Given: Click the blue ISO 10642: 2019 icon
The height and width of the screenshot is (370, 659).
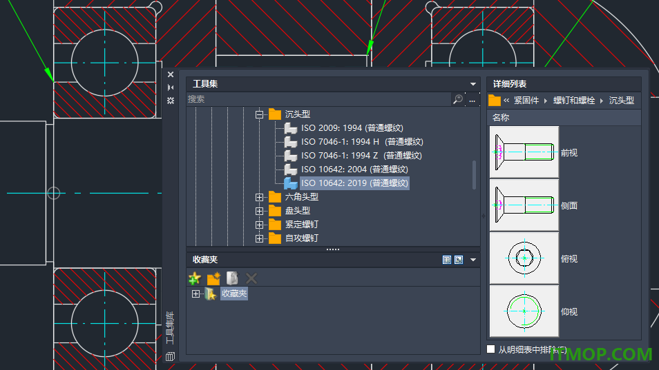Looking at the screenshot, I should 290,183.
